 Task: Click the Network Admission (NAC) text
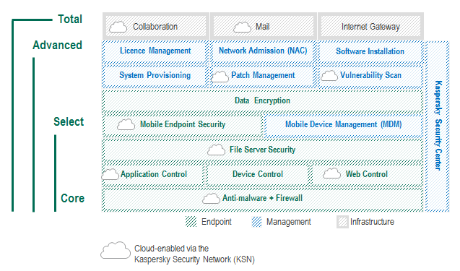[x=263, y=51]
